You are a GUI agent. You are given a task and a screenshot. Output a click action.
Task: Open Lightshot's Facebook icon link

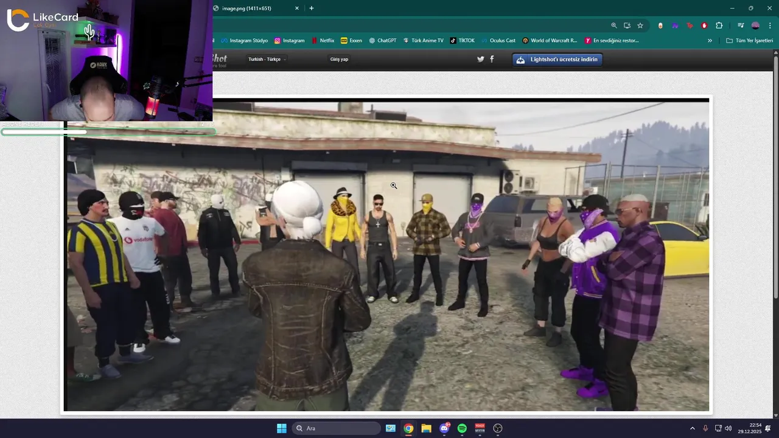pos(492,59)
